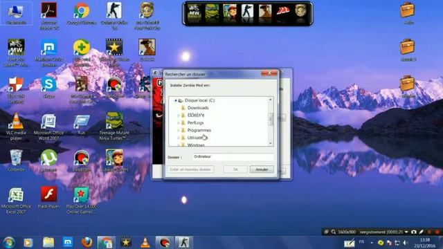Screen dimensions: 443x249
Task: Select the VideoPad Video Editor desktop shortcut
Action: click(114, 53)
